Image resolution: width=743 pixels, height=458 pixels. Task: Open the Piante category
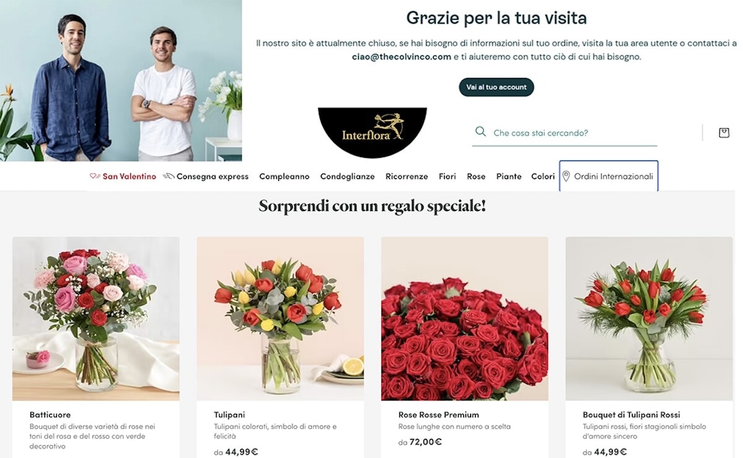pyautogui.click(x=509, y=176)
